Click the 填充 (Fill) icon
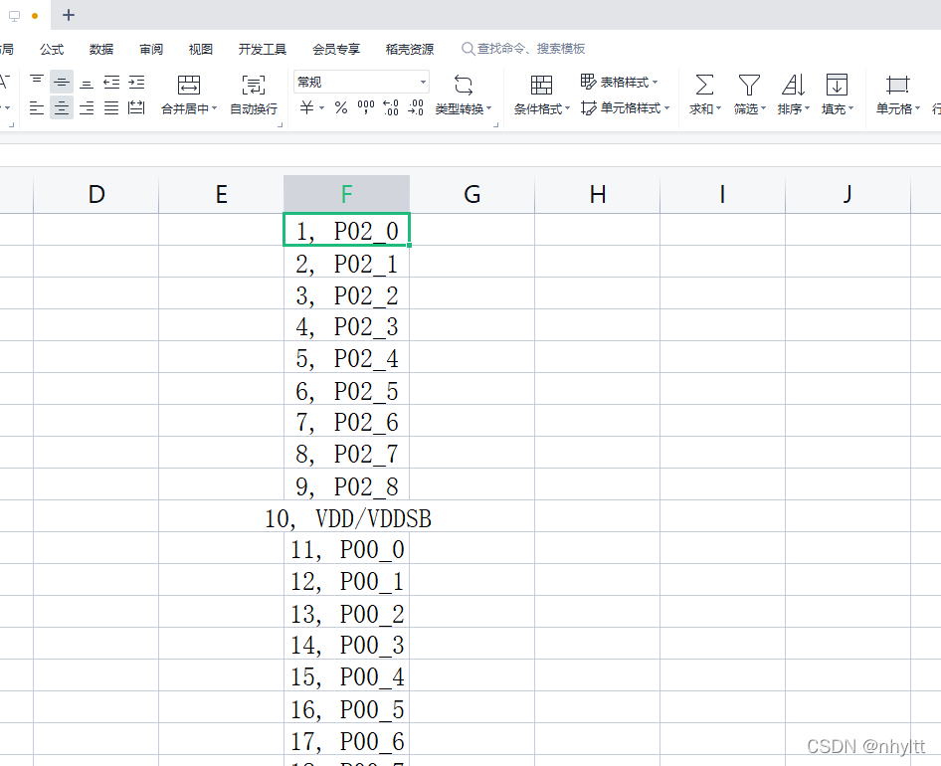Viewport: 941px width, 766px height. (x=837, y=85)
